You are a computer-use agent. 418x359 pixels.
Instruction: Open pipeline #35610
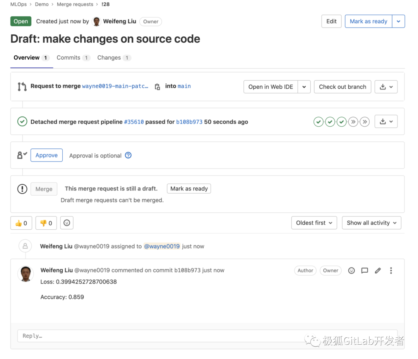[x=134, y=121]
